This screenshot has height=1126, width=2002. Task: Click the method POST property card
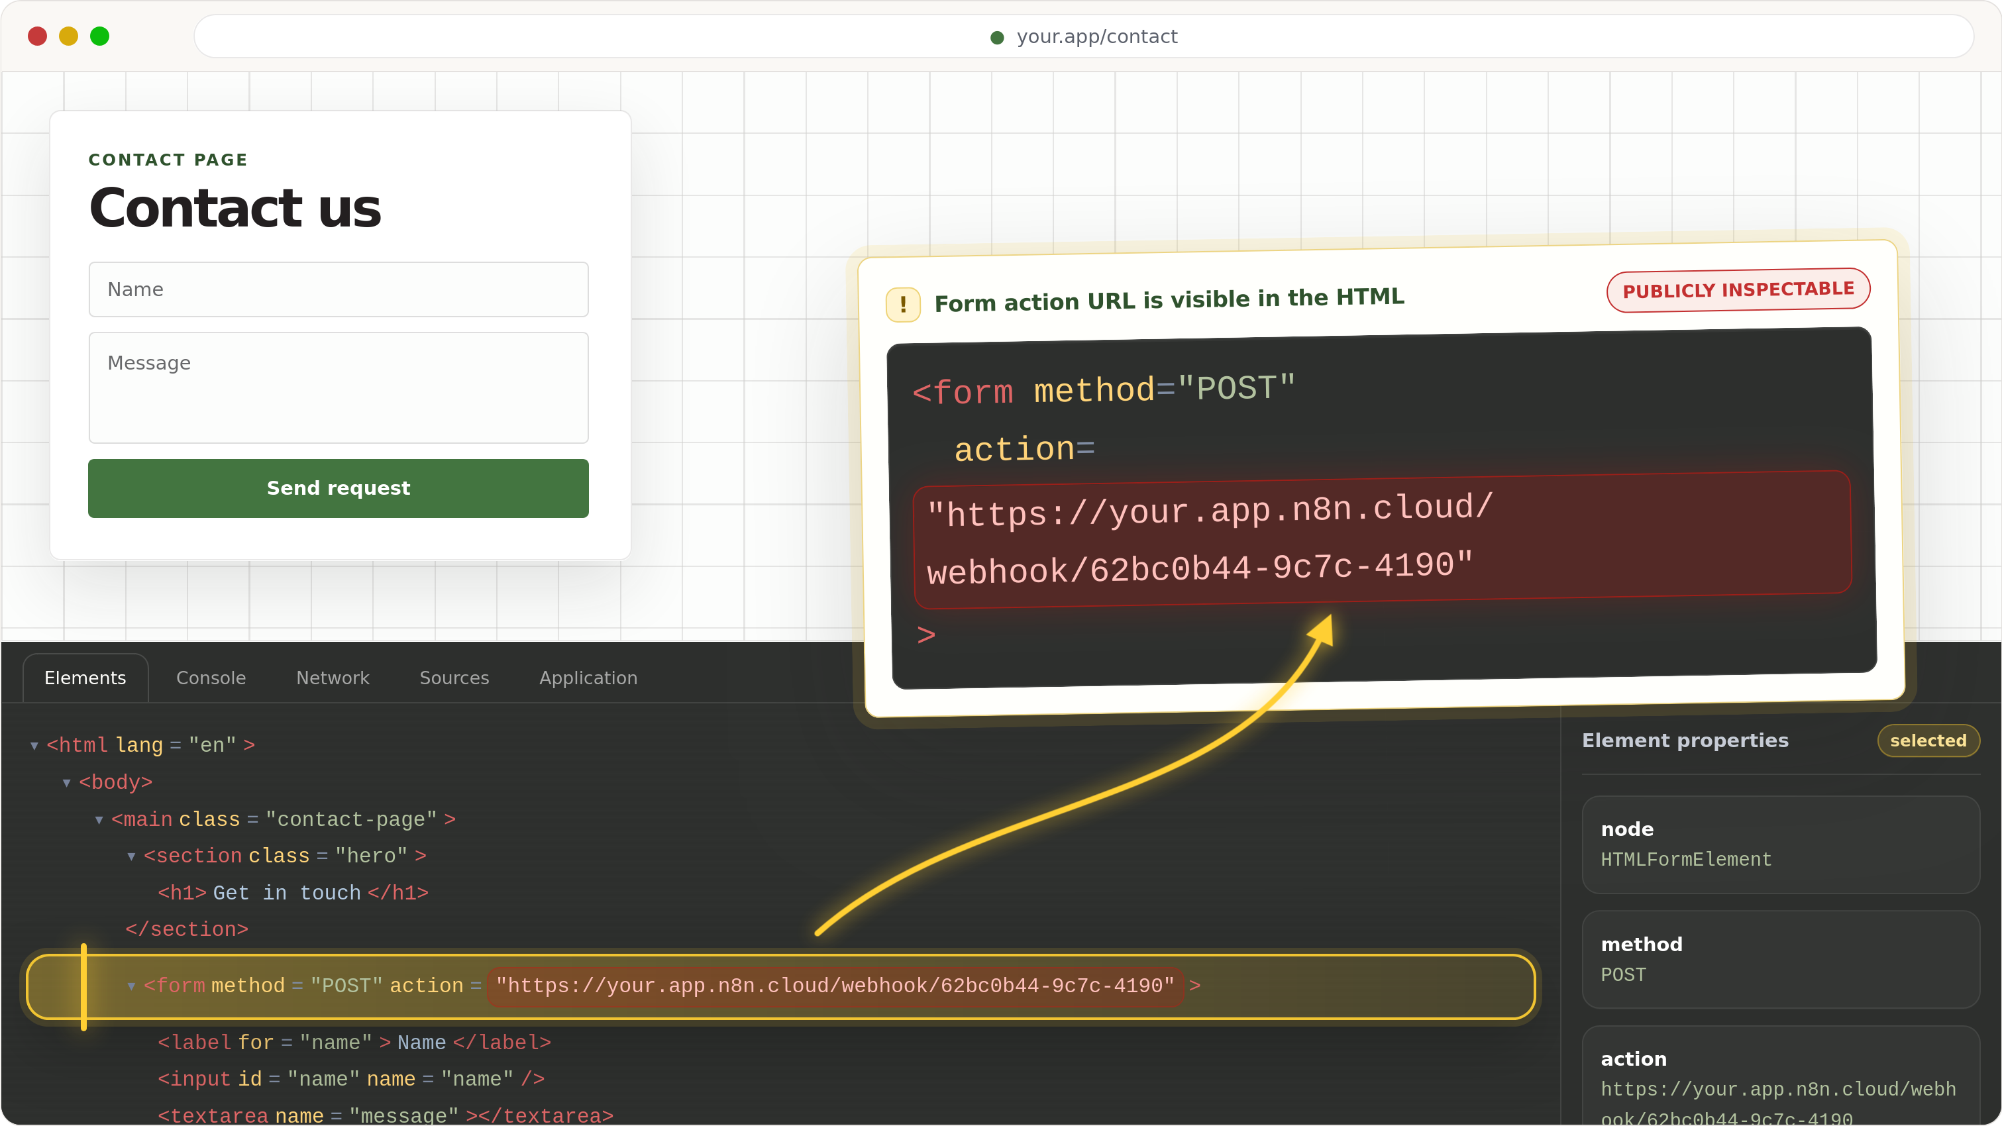tap(1781, 960)
